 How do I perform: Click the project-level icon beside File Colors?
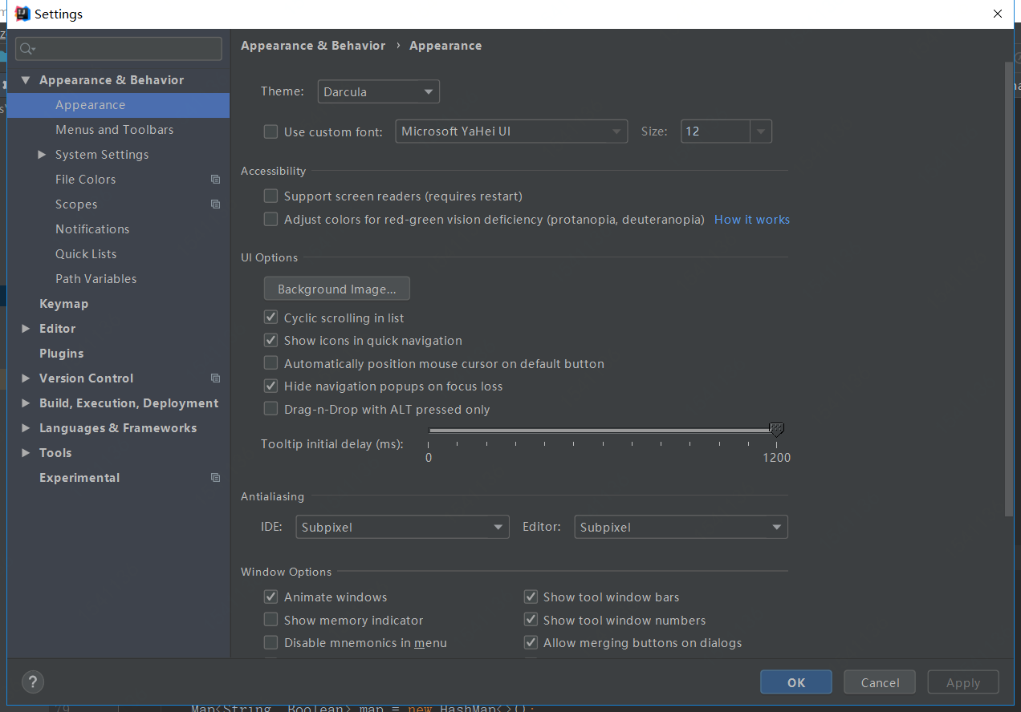(215, 180)
